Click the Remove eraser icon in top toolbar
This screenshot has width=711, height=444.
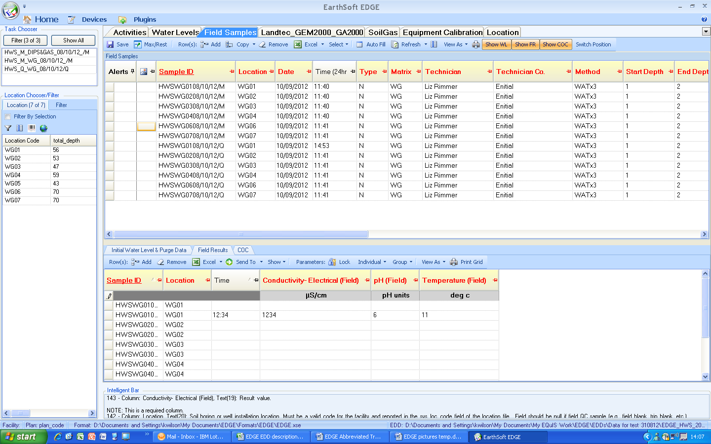[x=263, y=44]
